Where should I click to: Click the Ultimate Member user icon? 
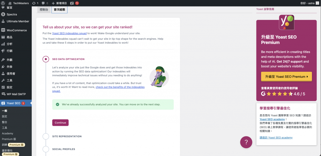[3, 21]
